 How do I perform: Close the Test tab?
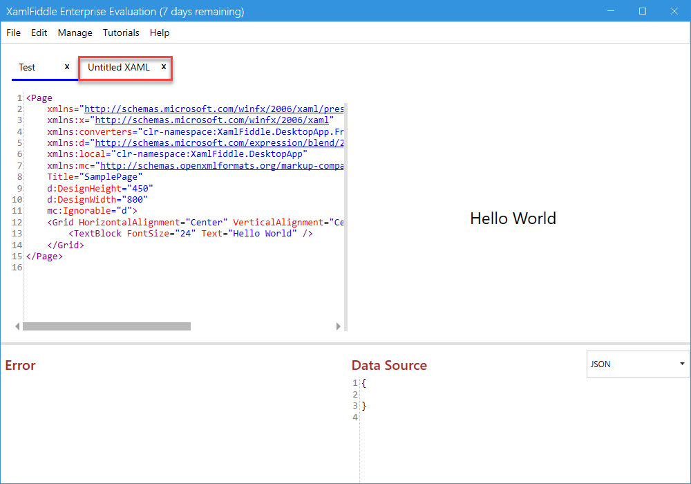pyautogui.click(x=67, y=66)
